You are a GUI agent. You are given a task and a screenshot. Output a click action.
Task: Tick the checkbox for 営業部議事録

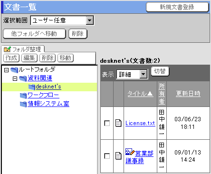(x=107, y=156)
